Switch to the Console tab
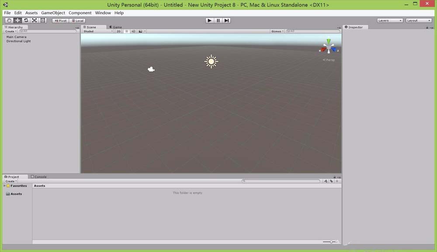 [39, 177]
